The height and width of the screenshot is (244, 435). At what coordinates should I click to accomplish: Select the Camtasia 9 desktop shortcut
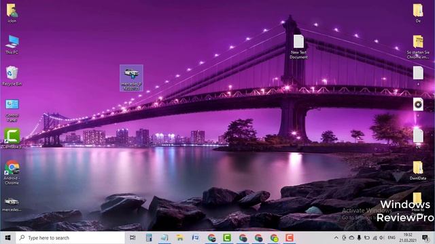[12, 138]
